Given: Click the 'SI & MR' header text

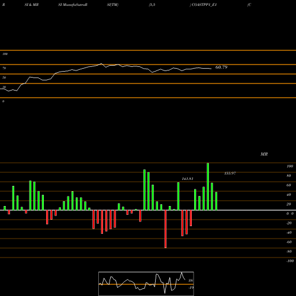Looking at the screenshot, I should click(31, 5).
